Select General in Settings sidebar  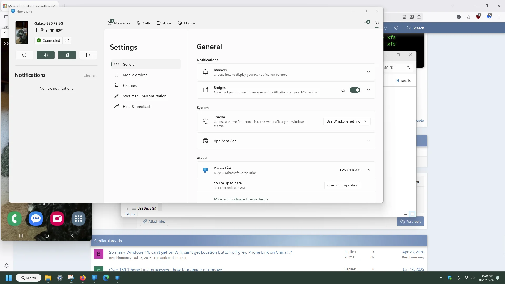tap(146, 64)
